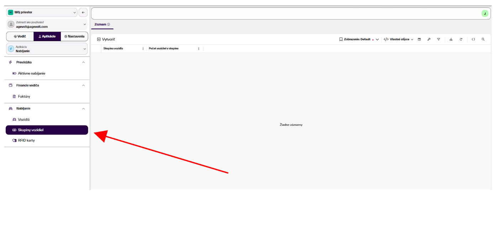This screenshot has height=233, width=493.
Task: Click the download export icon
Action: pos(451,39)
